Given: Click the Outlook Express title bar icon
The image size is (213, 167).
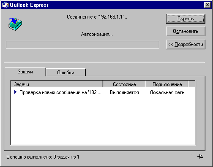Looking at the screenshot, I should pyautogui.click(x=5, y=5).
